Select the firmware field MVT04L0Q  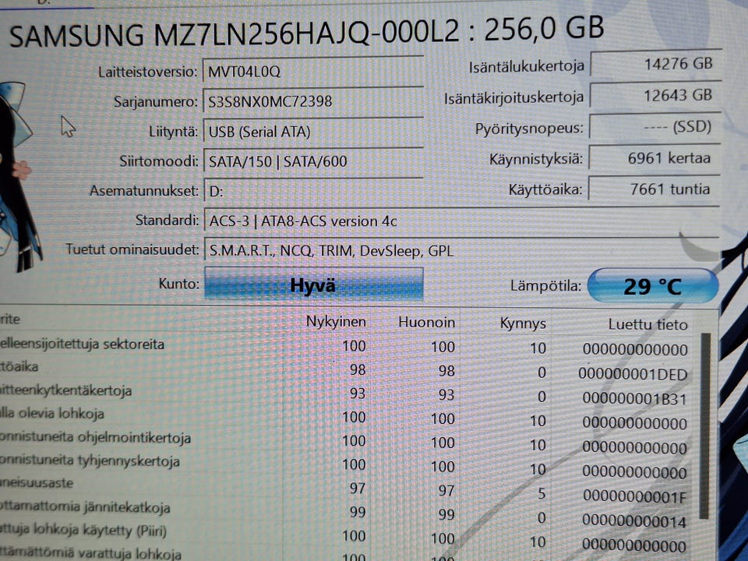pos(313,72)
